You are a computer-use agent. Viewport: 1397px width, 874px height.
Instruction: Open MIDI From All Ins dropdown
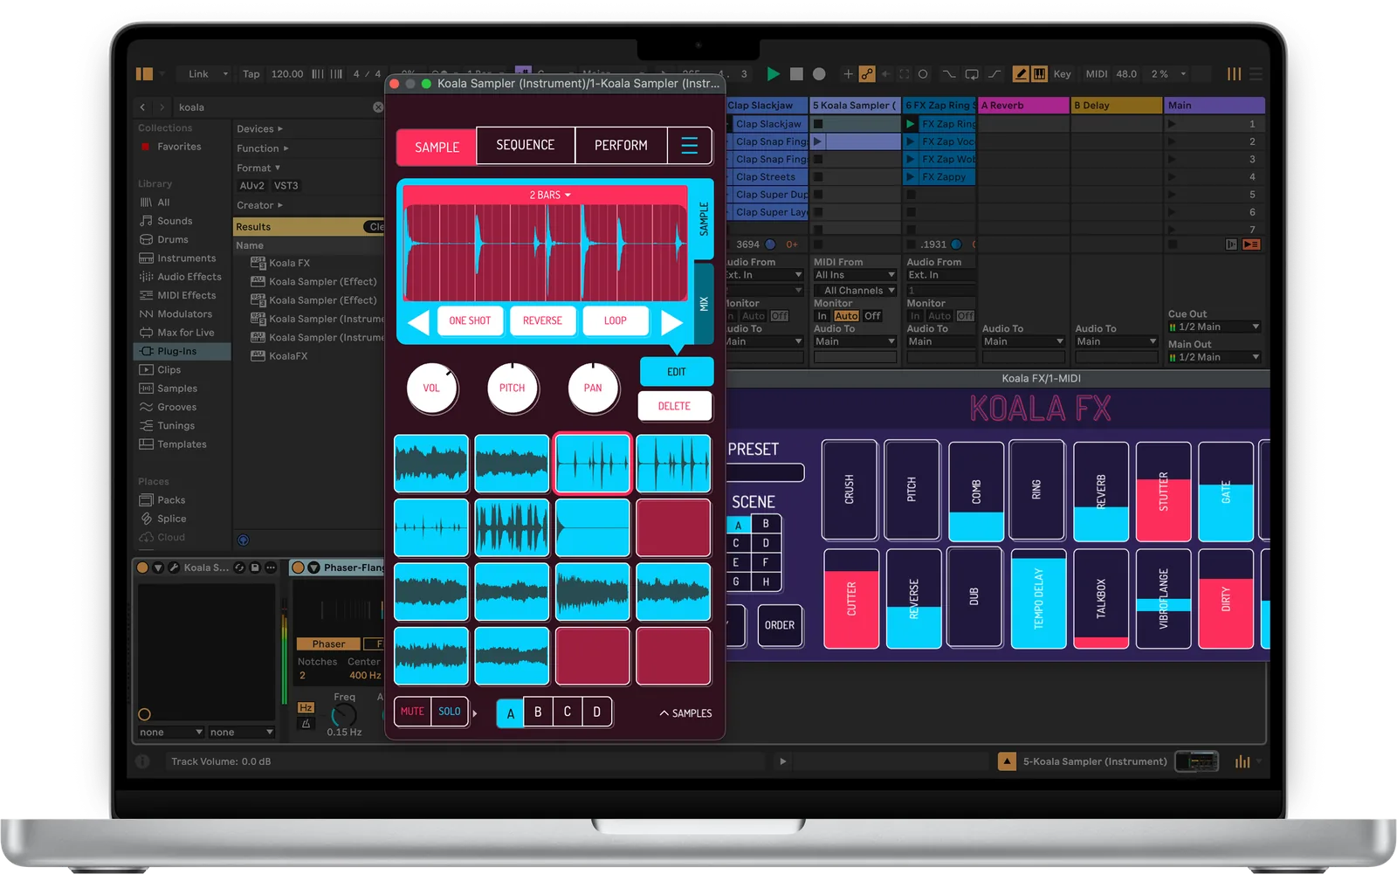point(855,275)
